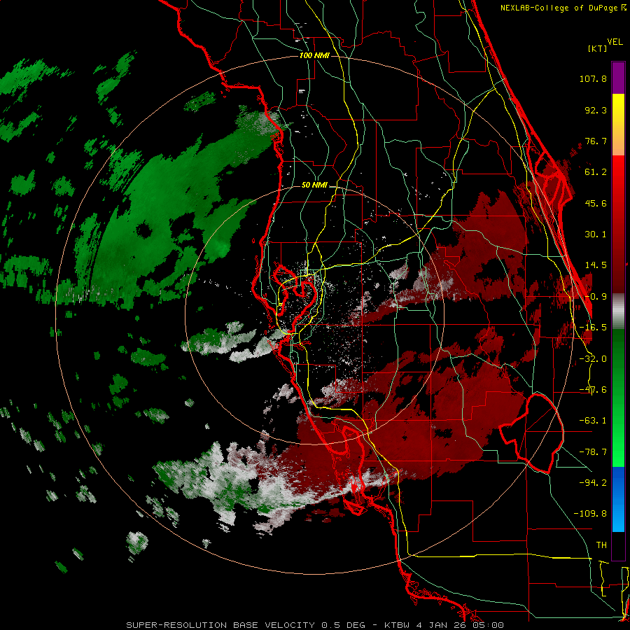Screen dimensions: 630x630
Task: Click the VEL legend title
Action: [x=615, y=42]
